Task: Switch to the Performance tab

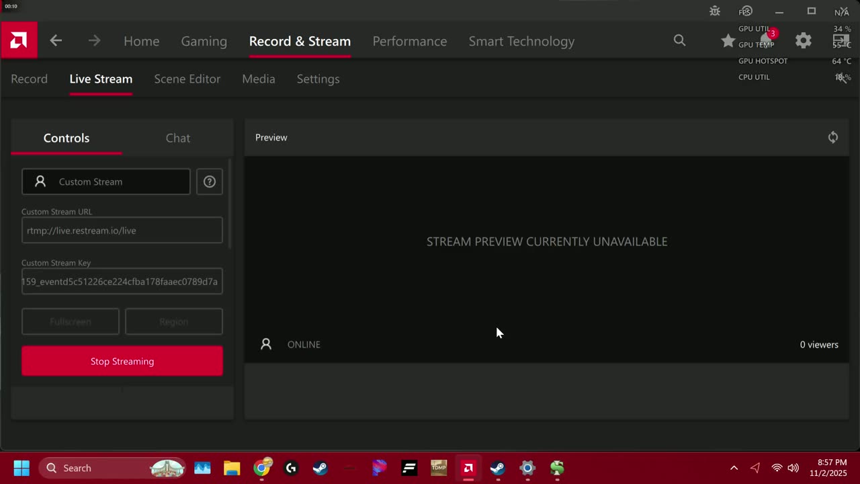Action: click(x=410, y=41)
